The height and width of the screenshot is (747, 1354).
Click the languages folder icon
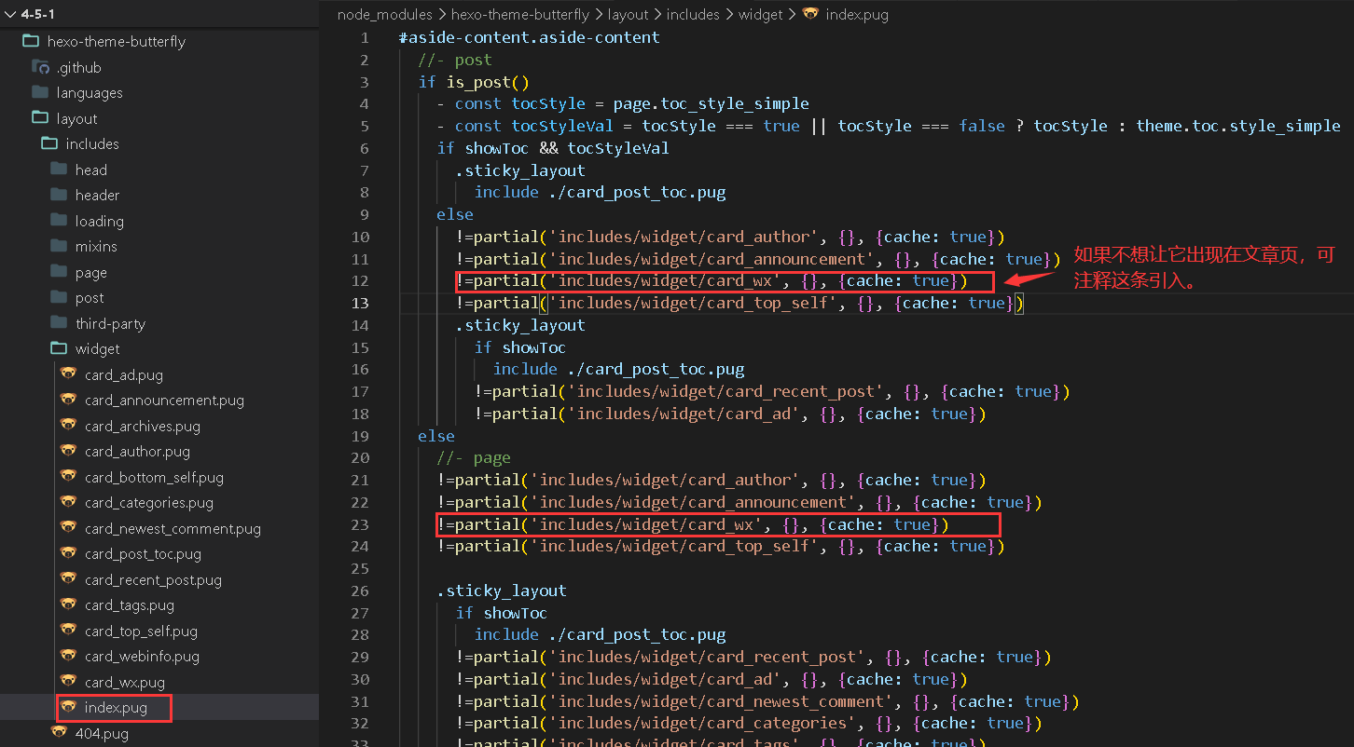[x=40, y=92]
